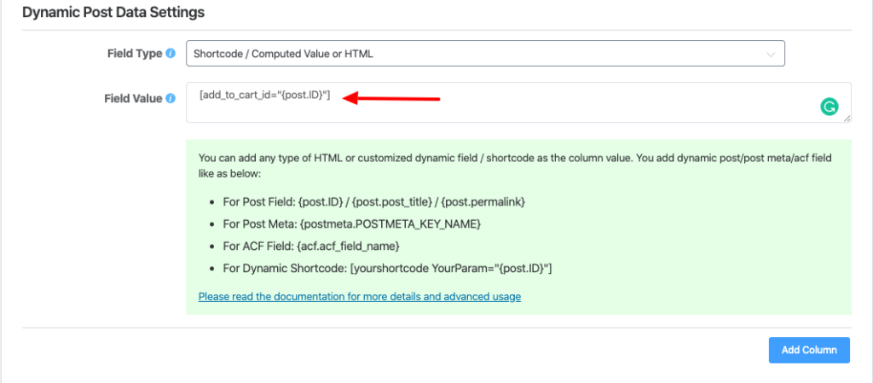
Task: Click the {post.permalink} placeholder text
Action: coord(483,201)
